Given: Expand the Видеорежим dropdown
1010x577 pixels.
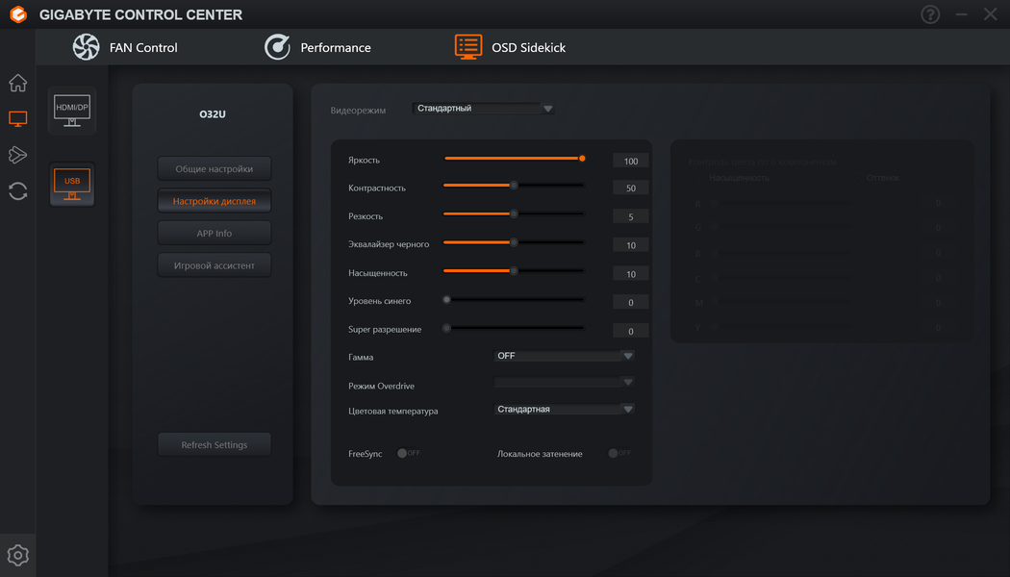Looking at the screenshot, I should point(483,108).
